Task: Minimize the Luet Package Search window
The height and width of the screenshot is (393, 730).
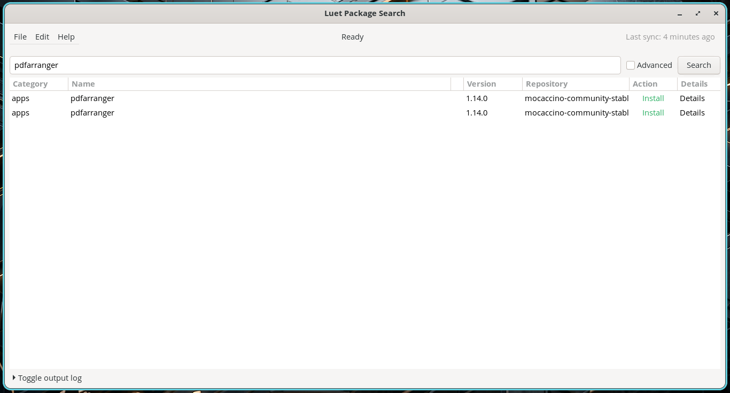Action: click(x=680, y=14)
